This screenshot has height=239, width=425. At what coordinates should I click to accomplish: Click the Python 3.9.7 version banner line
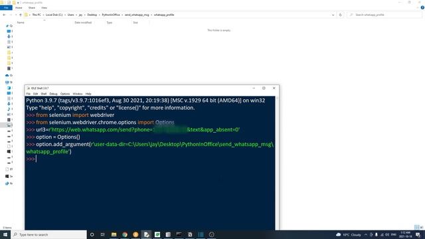145,100
